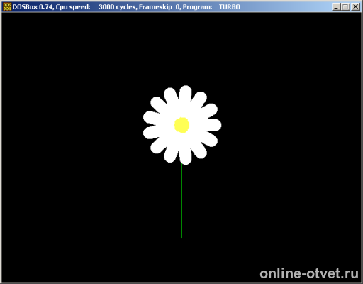Click the upper-left petal of the daisy
Image resolution: width=363 pixels, height=284 pixels.
[159, 105]
